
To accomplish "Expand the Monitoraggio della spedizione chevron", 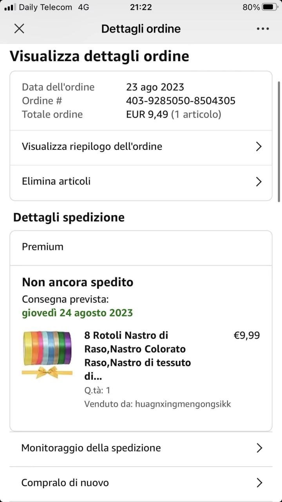I will 259,448.
